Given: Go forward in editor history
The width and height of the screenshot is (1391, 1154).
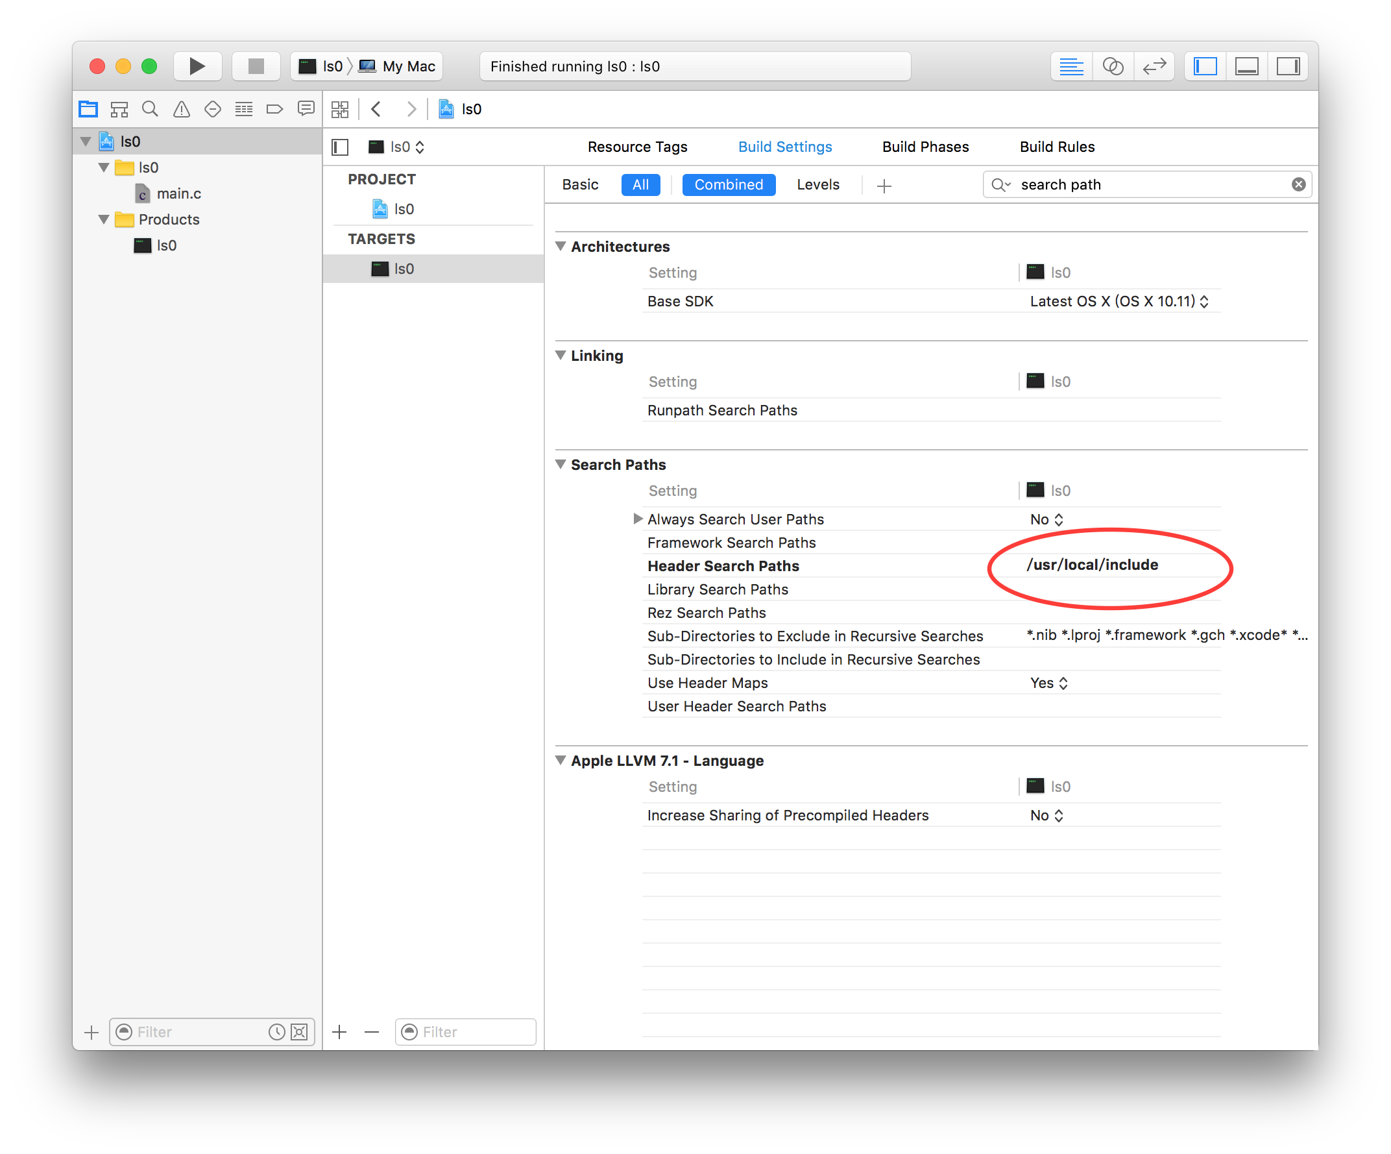Looking at the screenshot, I should pyautogui.click(x=411, y=109).
